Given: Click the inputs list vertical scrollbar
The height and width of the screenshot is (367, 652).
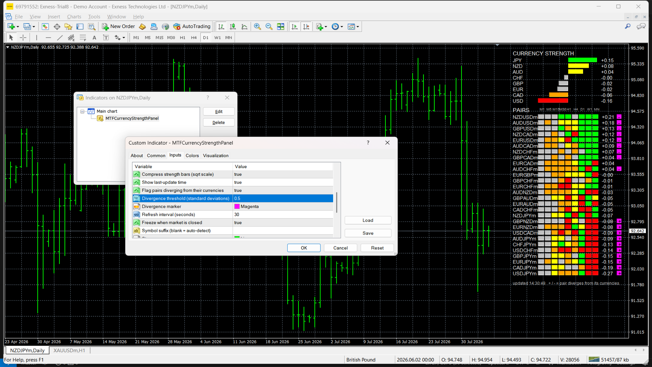Looking at the screenshot, I should click(337, 203).
